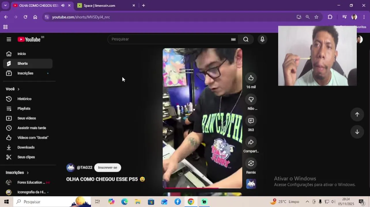The image size is (370, 207).
Task: Open the apps grid in bookmarks bar
Action: pos(5,27)
